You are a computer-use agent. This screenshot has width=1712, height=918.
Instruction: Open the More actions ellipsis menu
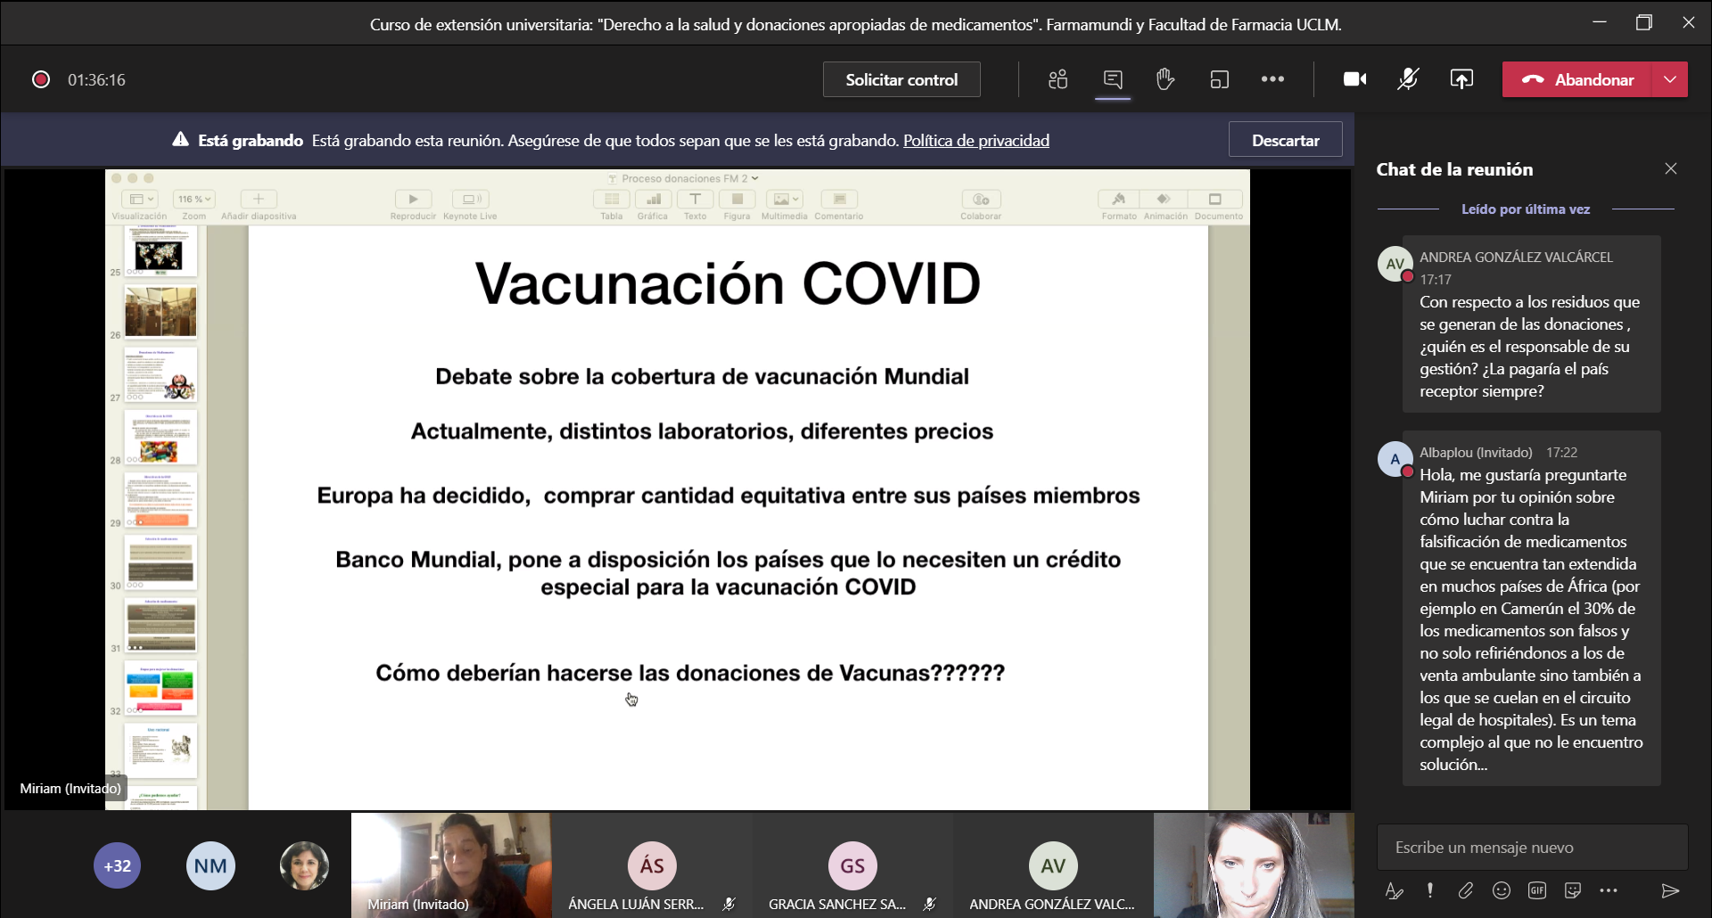coord(1272,79)
